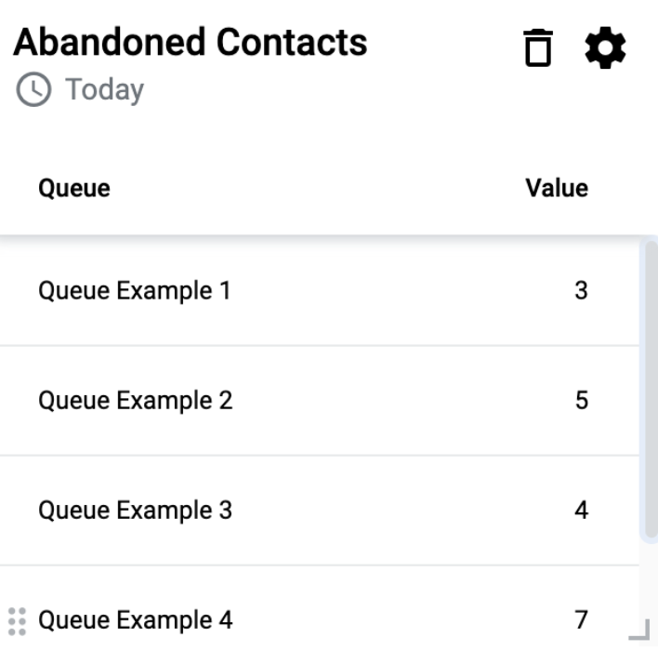Select the Queue Example 2 row

tap(320, 401)
